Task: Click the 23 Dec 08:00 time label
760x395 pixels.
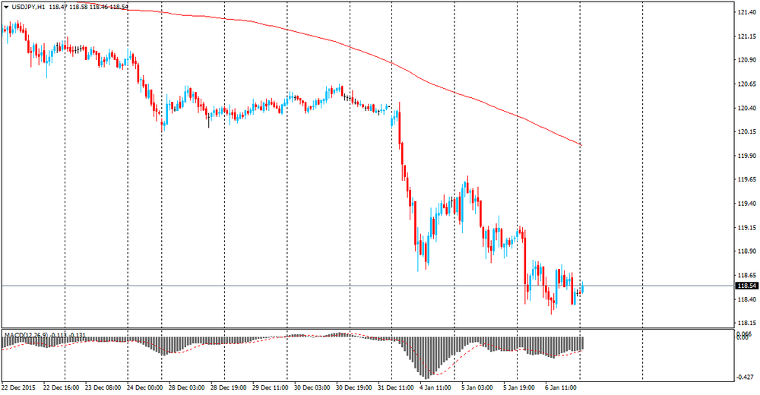Action: [x=103, y=387]
